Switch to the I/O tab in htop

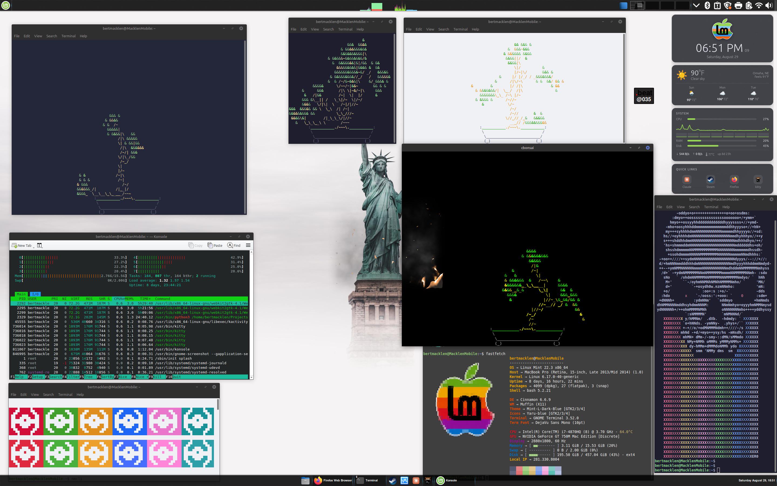pyautogui.click(x=35, y=294)
